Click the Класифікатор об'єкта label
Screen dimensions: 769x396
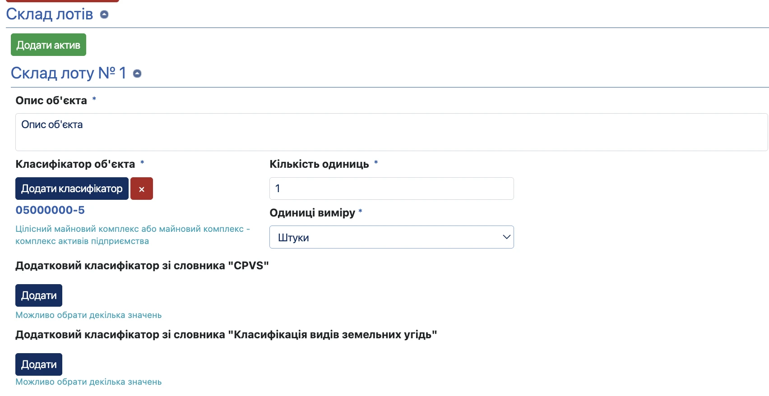(75, 164)
